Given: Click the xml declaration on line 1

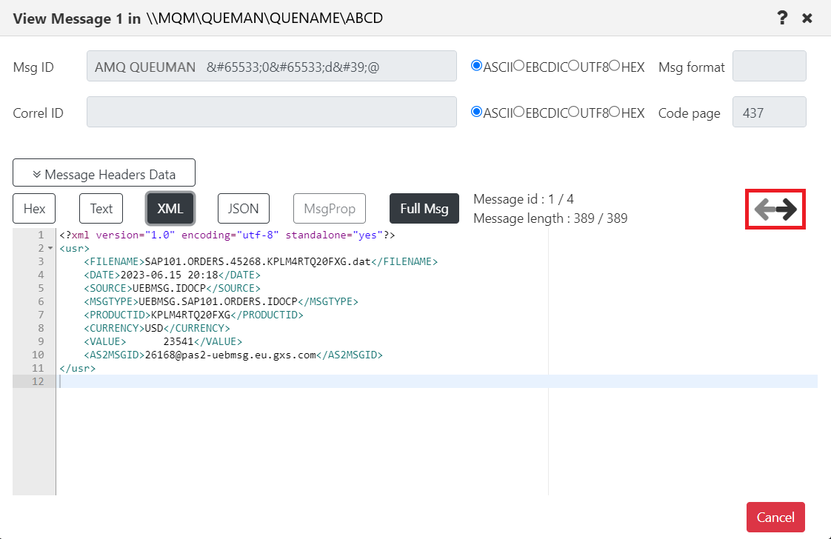Looking at the screenshot, I should (x=227, y=235).
